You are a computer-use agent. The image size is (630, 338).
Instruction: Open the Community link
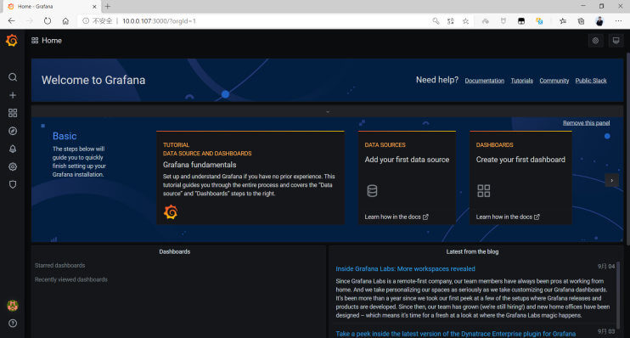tap(554, 81)
